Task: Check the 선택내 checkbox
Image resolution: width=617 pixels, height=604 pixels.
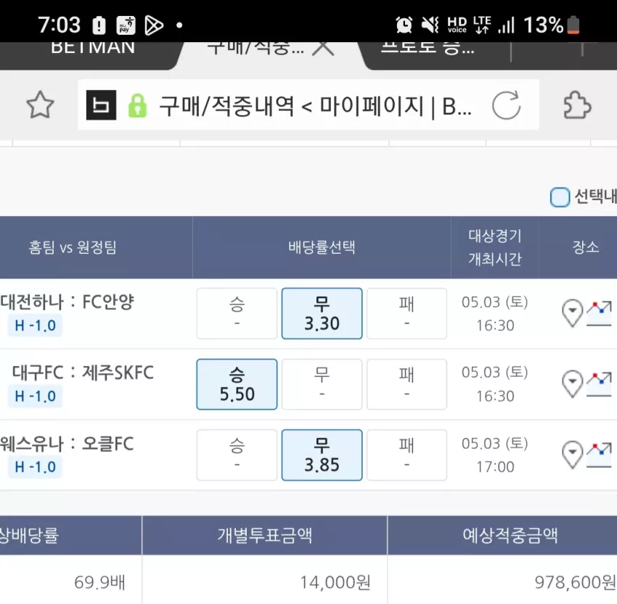Action: [560, 197]
